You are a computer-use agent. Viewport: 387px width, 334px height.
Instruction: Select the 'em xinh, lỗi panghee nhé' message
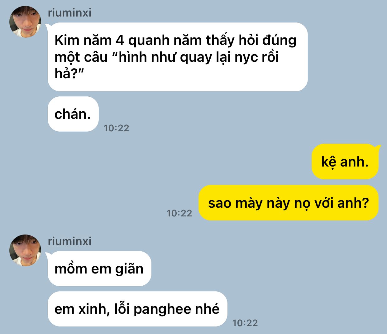point(137,309)
